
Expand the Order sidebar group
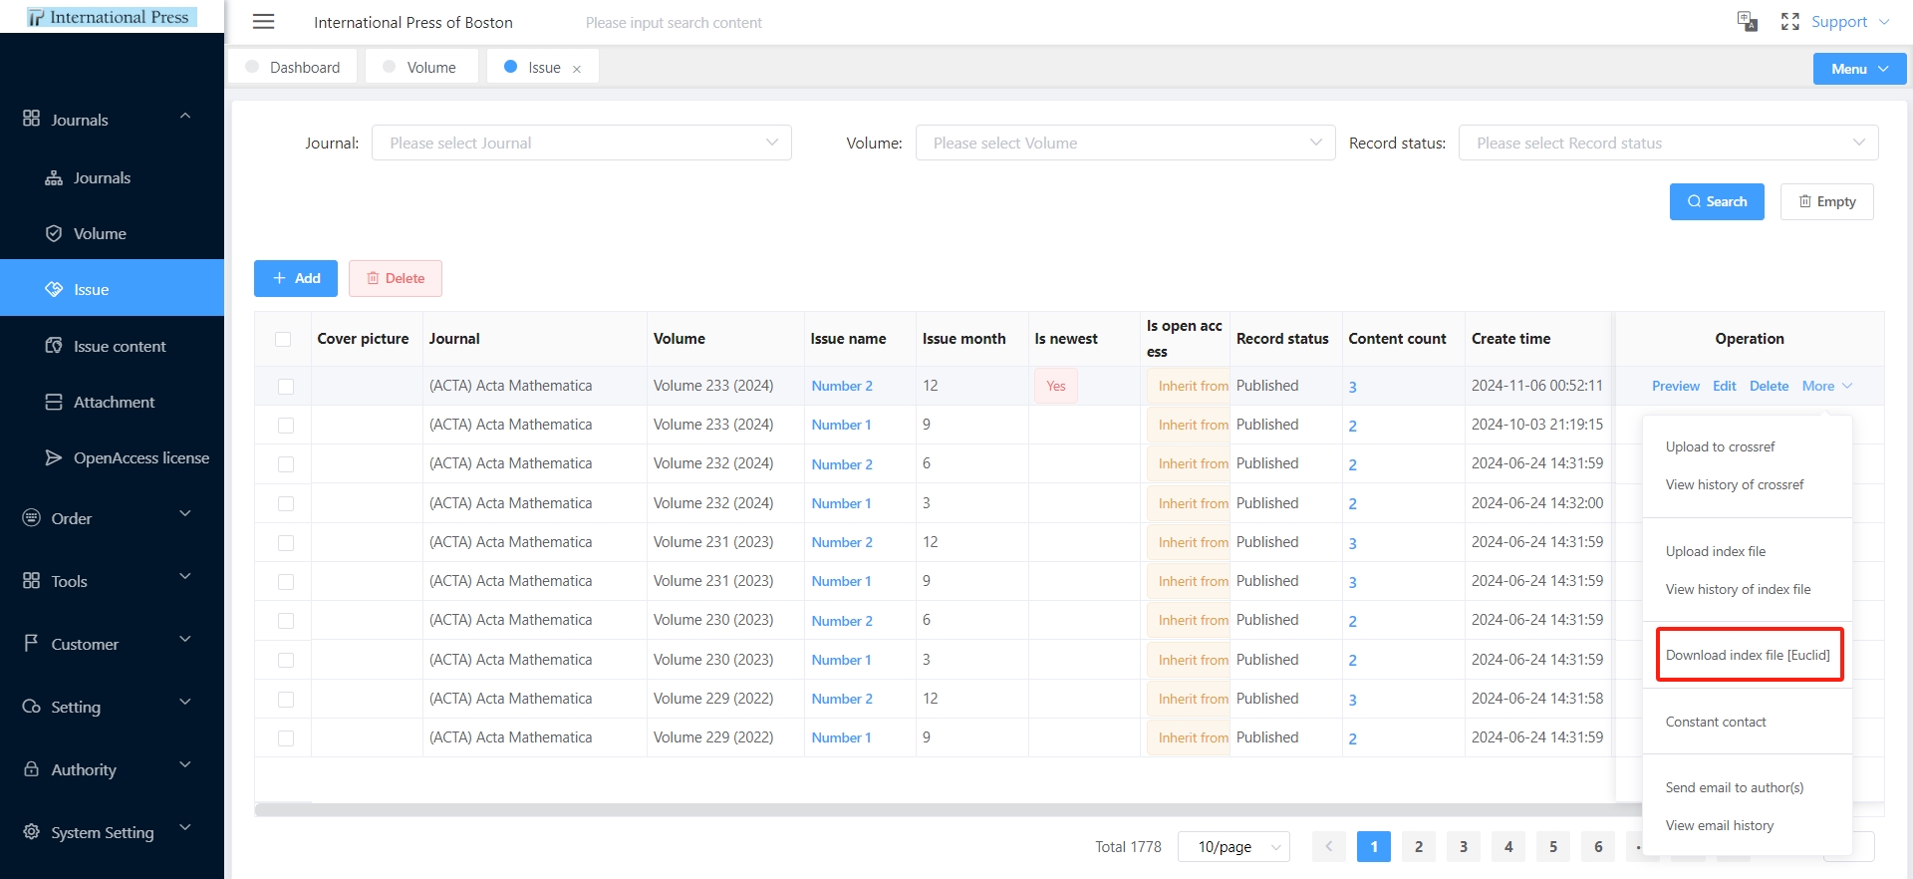point(112,518)
